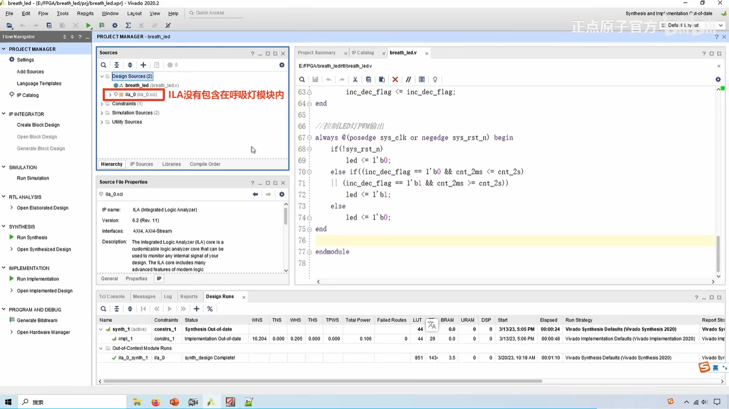The width and height of the screenshot is (729, 409).
Task: Switch to Properties tab in File Properties
Action: click(136, 279)
